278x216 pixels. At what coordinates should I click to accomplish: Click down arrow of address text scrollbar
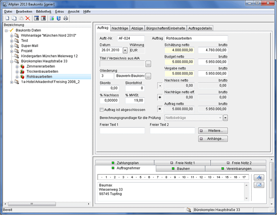click(x=246, y=198)
